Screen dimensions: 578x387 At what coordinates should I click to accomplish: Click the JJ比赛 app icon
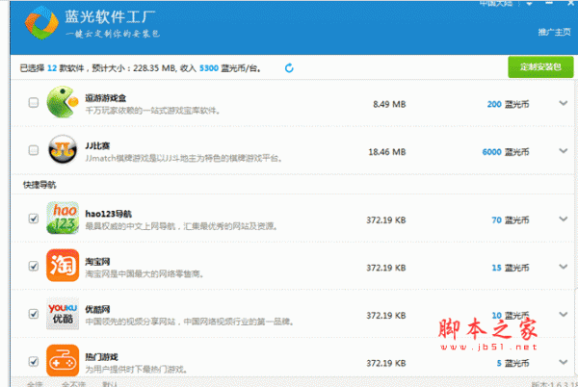[x=63, y=149]
